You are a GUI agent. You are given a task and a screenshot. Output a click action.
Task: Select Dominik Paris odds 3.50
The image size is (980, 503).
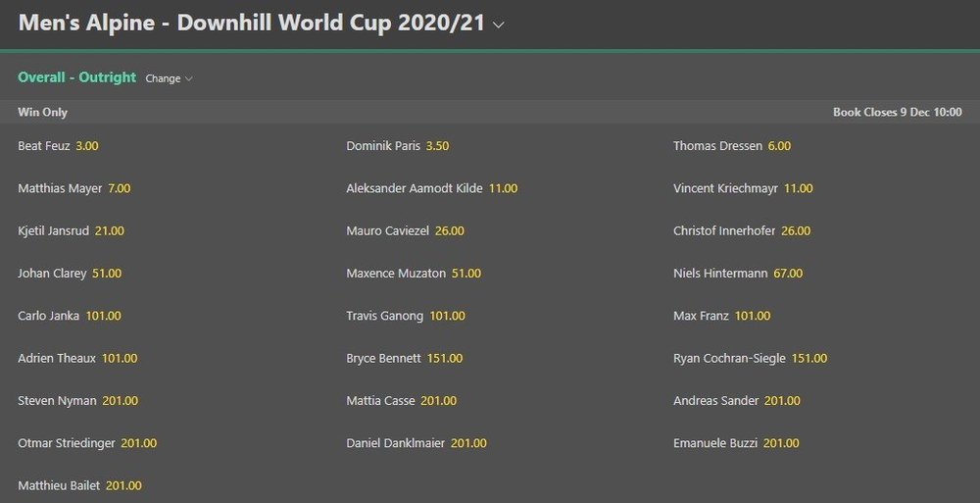tap(398, 146)
